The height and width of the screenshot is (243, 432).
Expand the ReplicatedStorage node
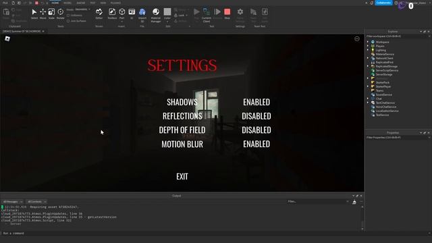click(368, 66)
